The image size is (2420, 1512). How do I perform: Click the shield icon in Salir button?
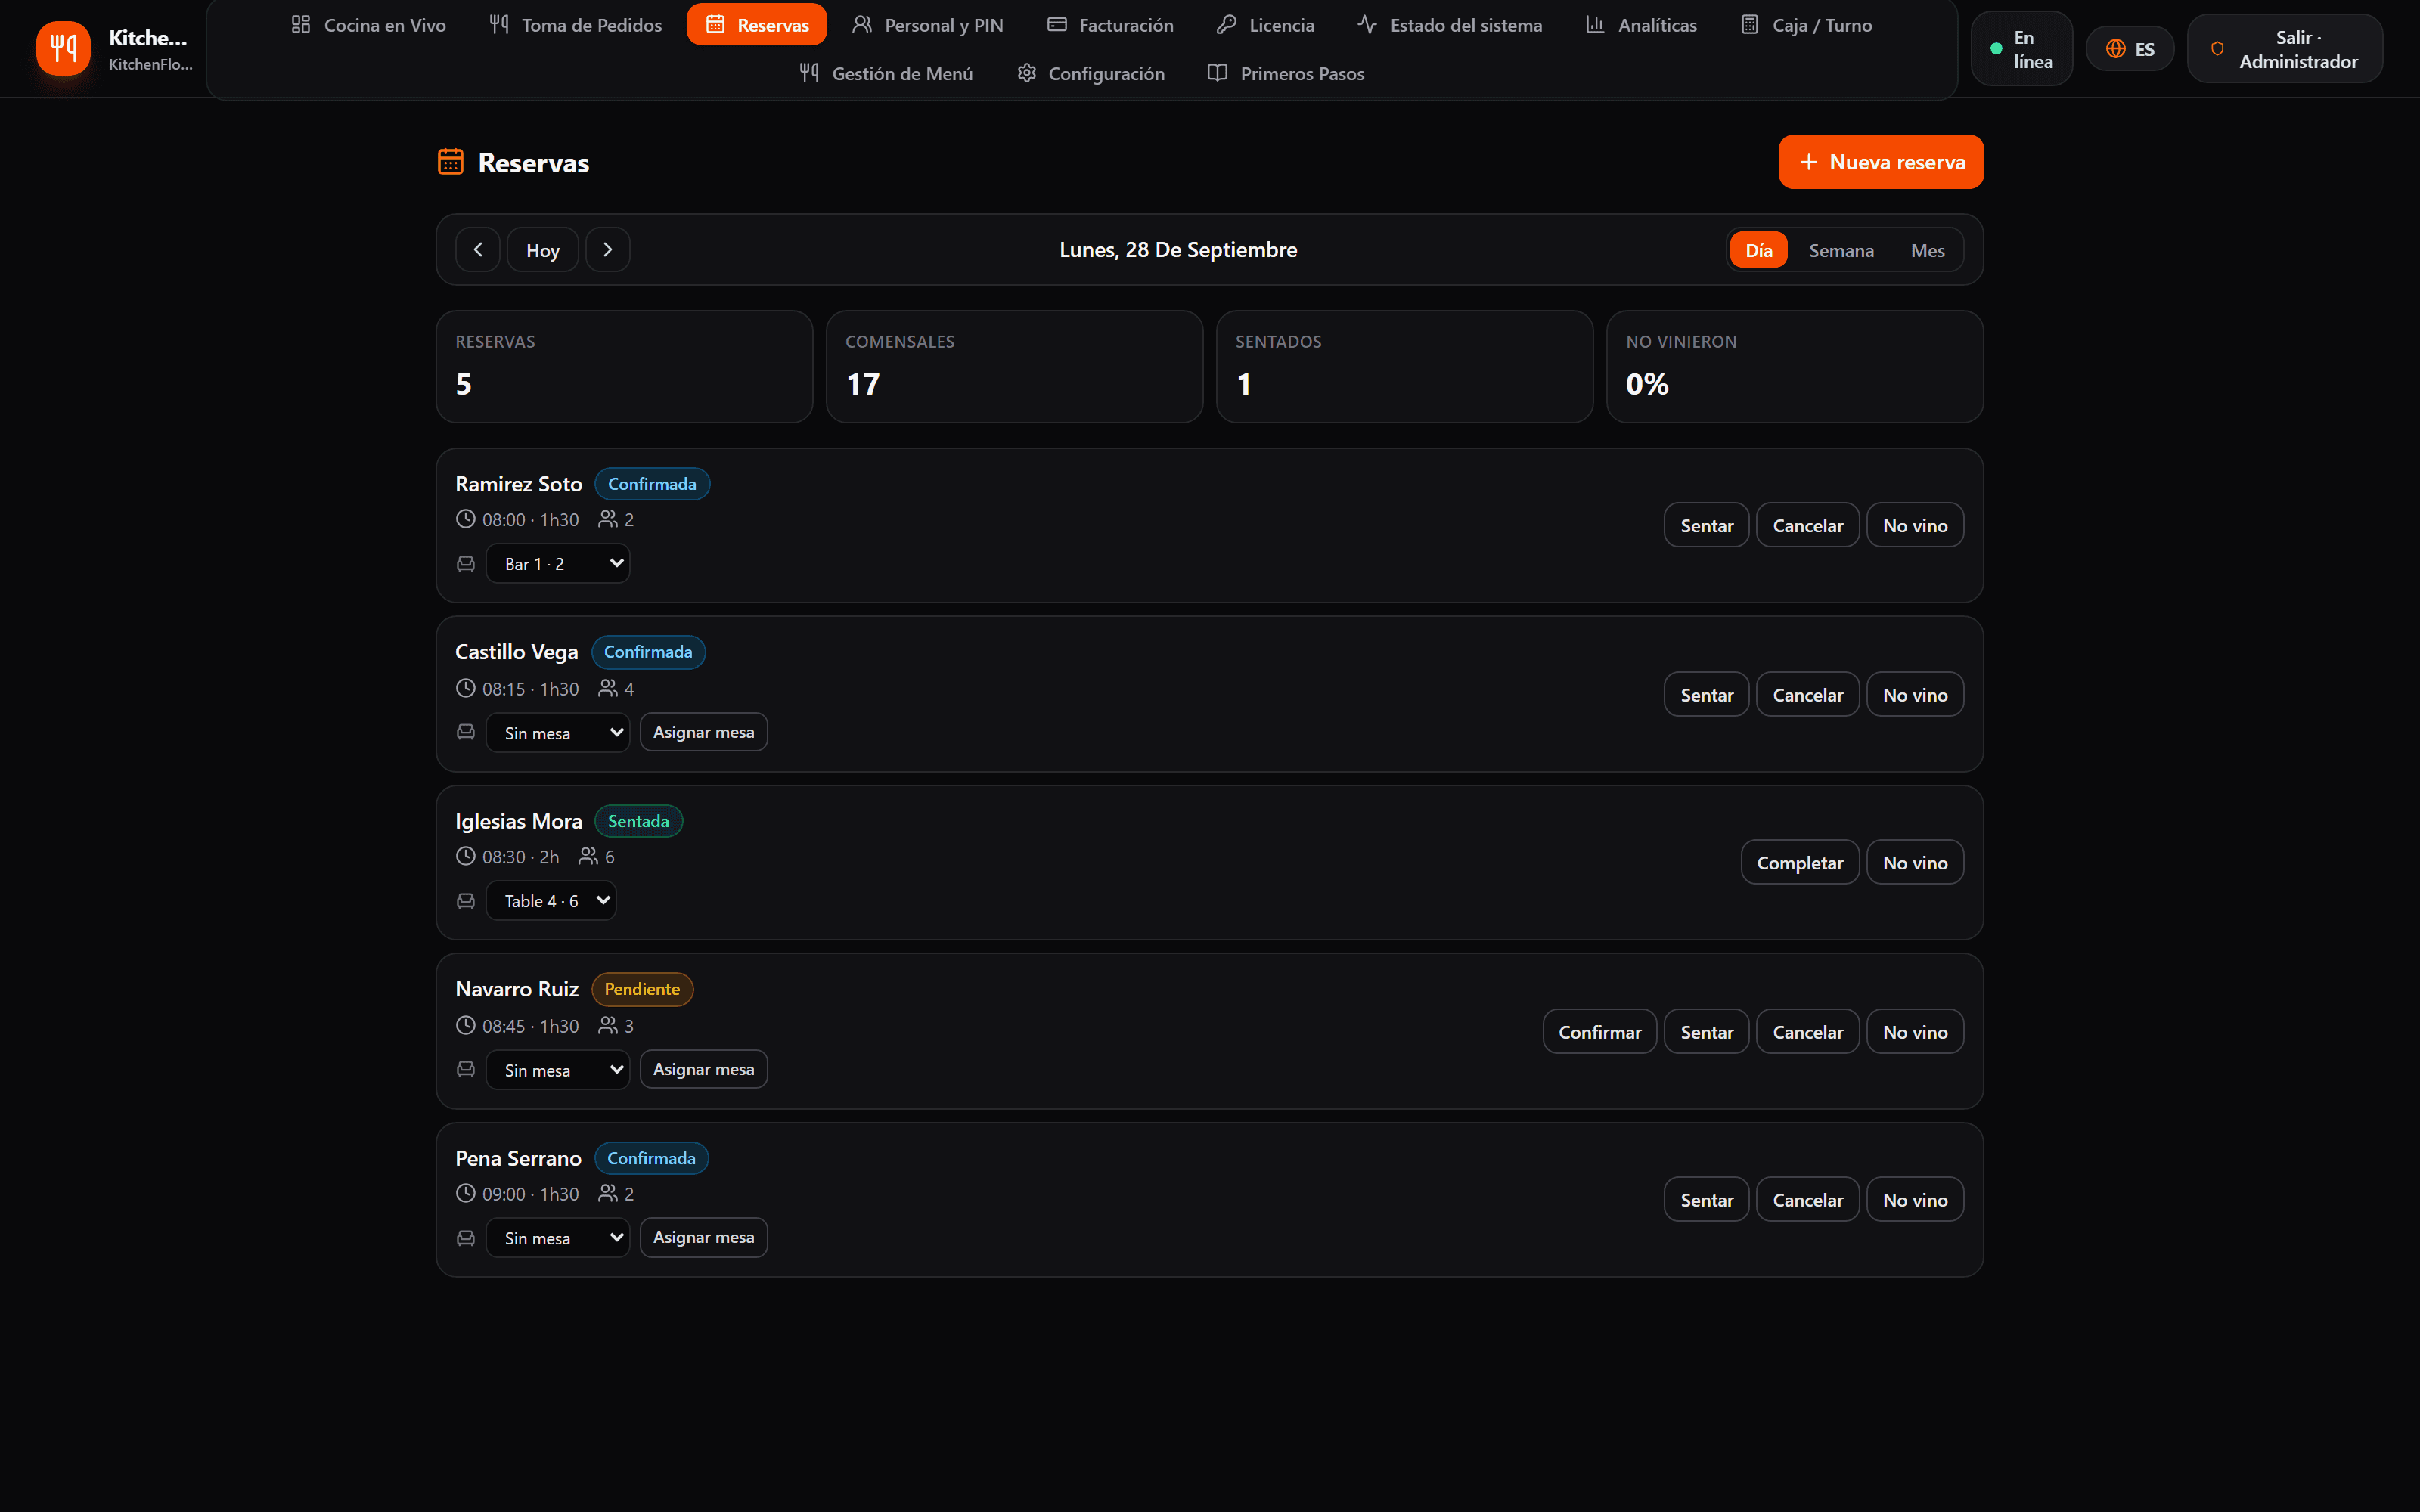point(2217,49)
